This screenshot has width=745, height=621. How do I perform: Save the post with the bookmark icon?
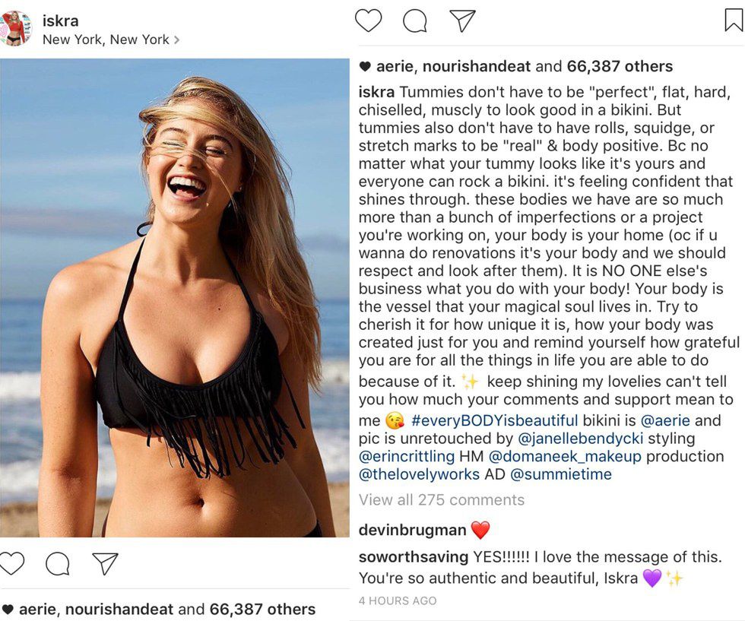point(733,21)
